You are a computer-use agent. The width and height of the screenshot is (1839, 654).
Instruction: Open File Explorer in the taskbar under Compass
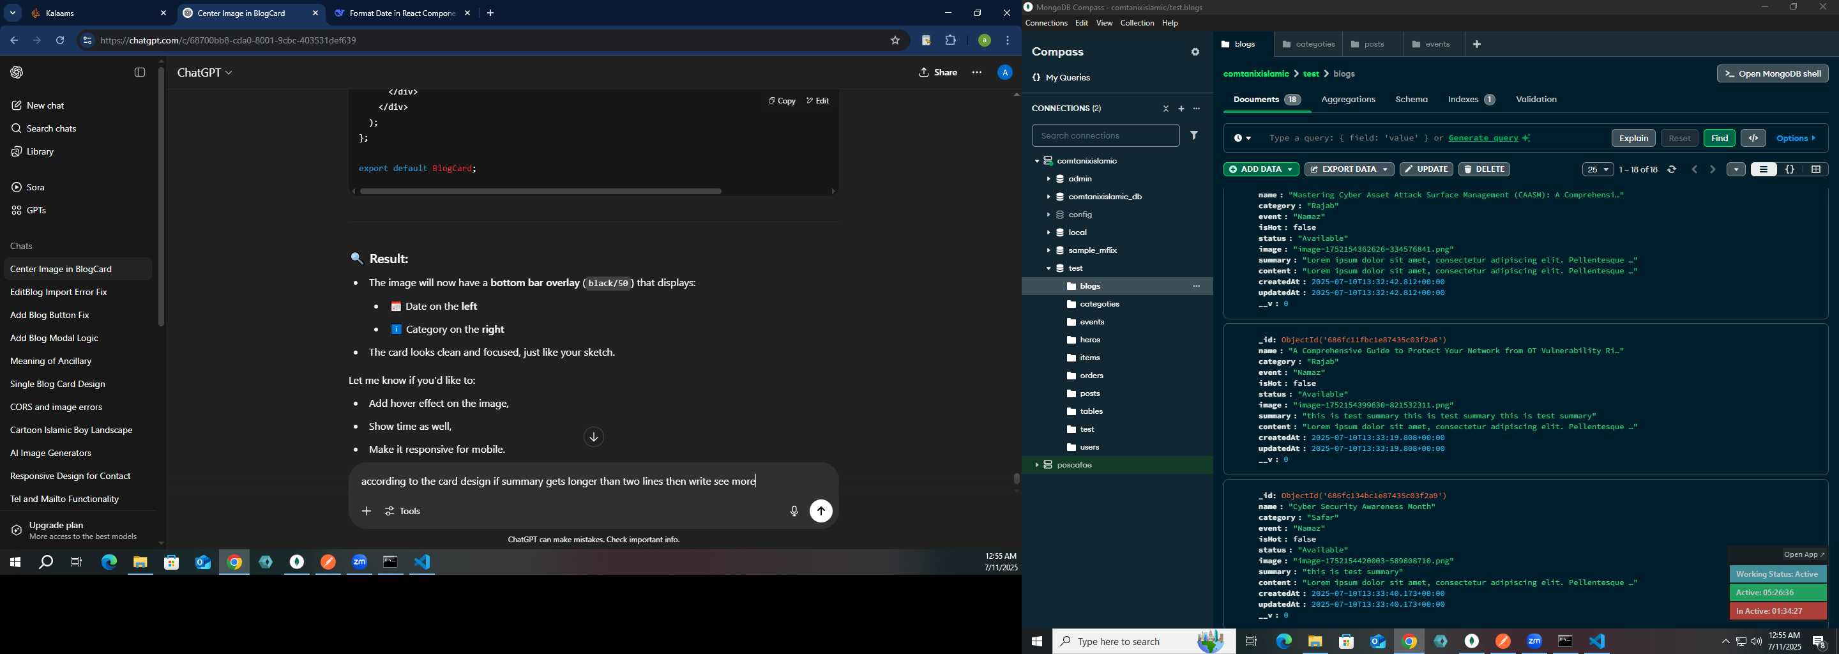click(x=1315, y=641)
